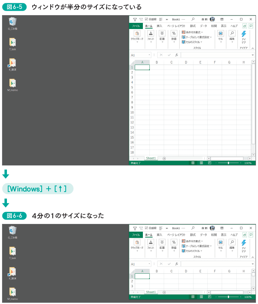Add a new sheet with plus icon in Figure 6-5
The height and width of the screenshot is (304, 258).
point(164,159)
